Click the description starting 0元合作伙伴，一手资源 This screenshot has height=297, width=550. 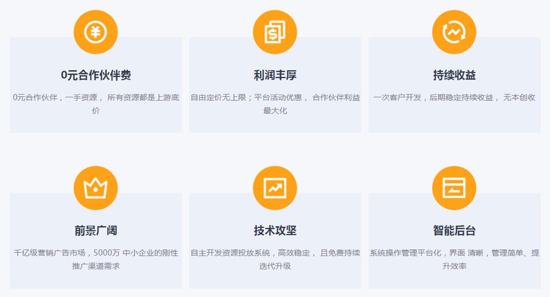[96, 104]
